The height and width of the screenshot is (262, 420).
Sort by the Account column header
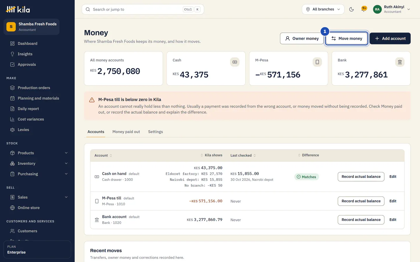pyautogui.click(x=103, y=155)
